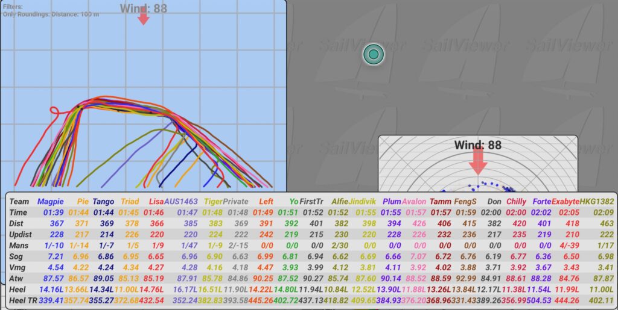
Task: Select the Left team column header
Action: pos(266,202)
